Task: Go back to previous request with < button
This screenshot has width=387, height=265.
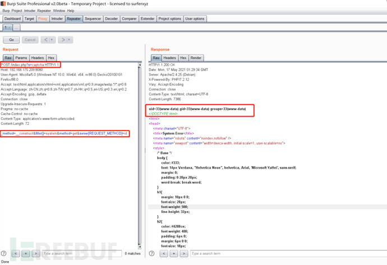Action: tap(46, 40)
